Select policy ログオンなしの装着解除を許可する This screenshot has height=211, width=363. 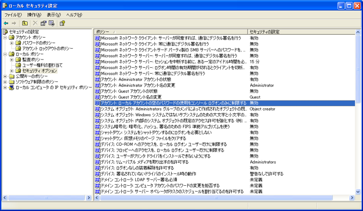click(137, 168)
